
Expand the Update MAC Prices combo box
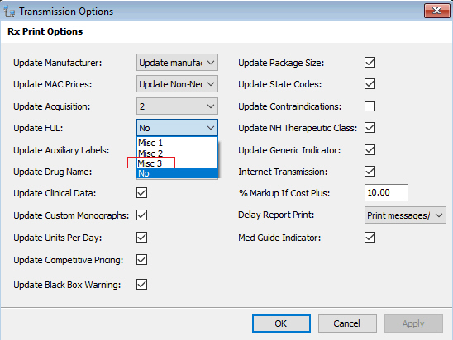pos(177,84)
